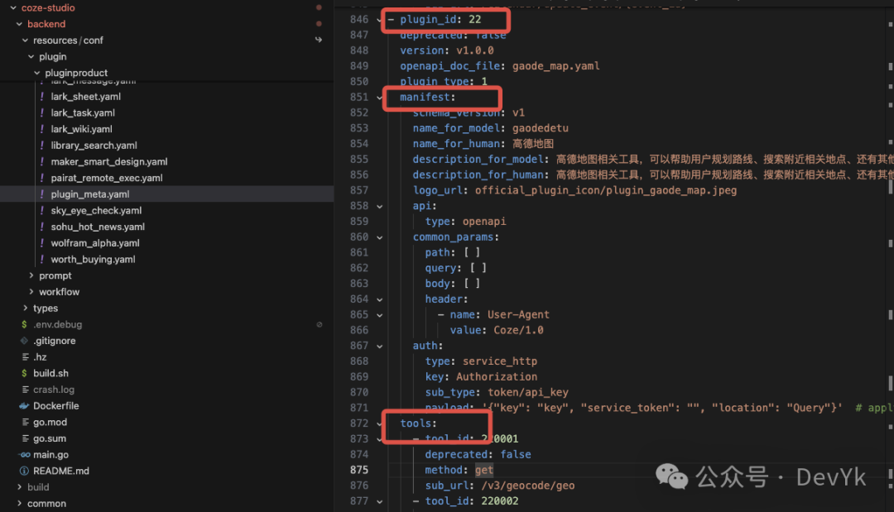The width and height of the screenshot is (894, 512).
Task: Fold the api block at line 858
Action: (x=379, y=206)
